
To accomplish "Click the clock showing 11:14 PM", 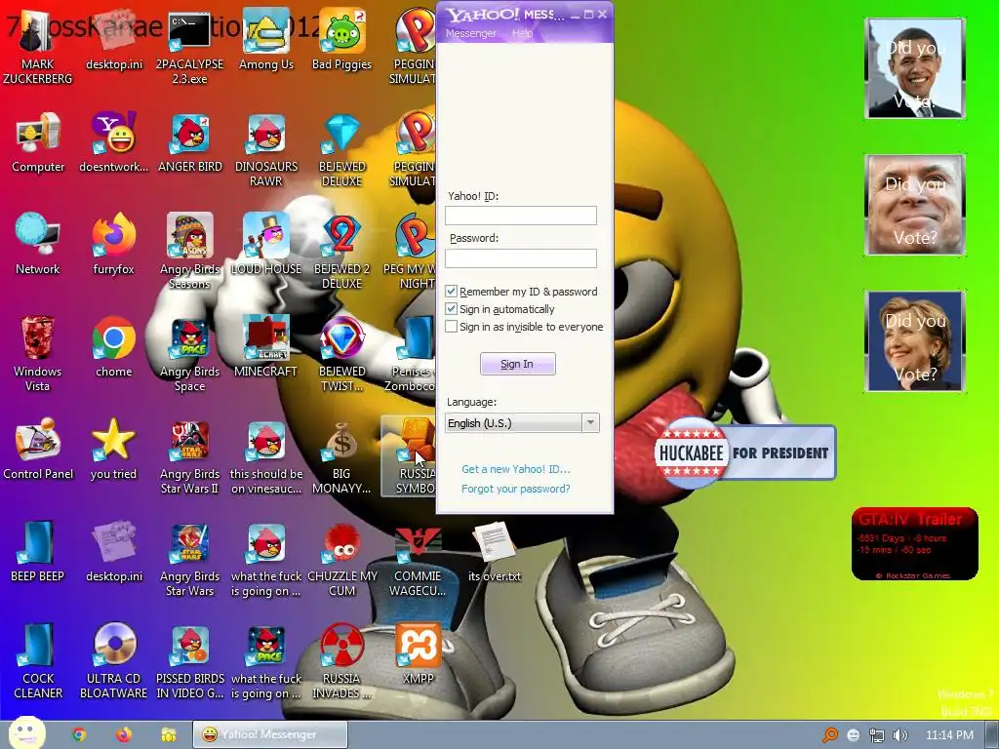I will tap(949, 735).
